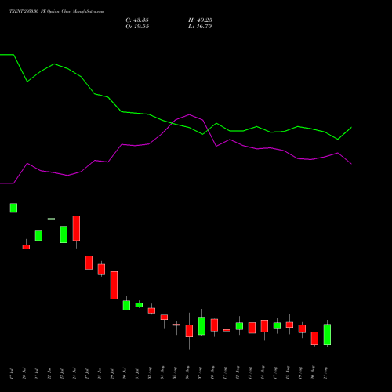Click the green candlestick for 07 Aug
Screen dimensions: 392x392
pos(201,326)
